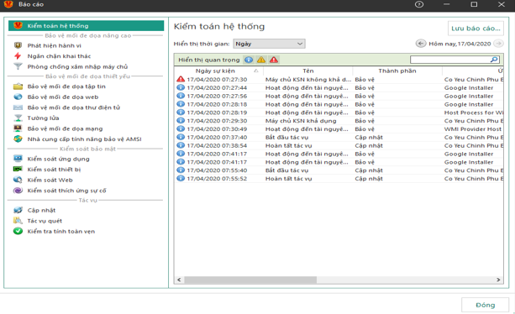Select the Host Process row at 07:28:19
The image size is (515, 314).
pyautogui.click(x=339, y=113)
